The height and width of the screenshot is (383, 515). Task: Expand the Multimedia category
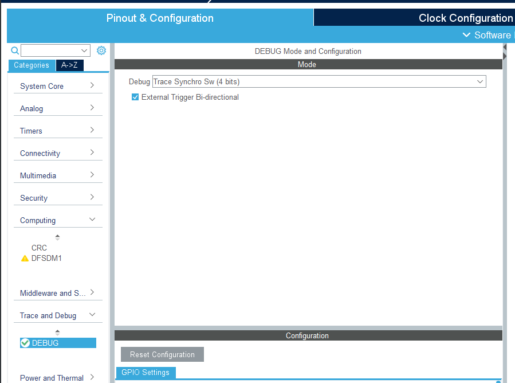click(58, 175)
